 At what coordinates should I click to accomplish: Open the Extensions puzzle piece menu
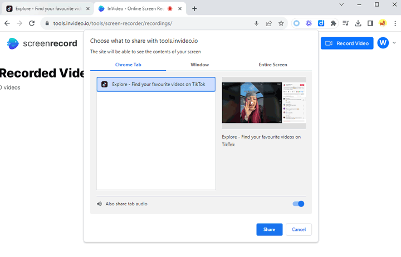pyautogui.click(x=333, y=23)
